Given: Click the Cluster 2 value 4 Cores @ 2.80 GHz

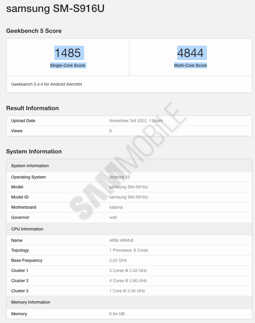Looking at the screenshot, I should [128, 281].
